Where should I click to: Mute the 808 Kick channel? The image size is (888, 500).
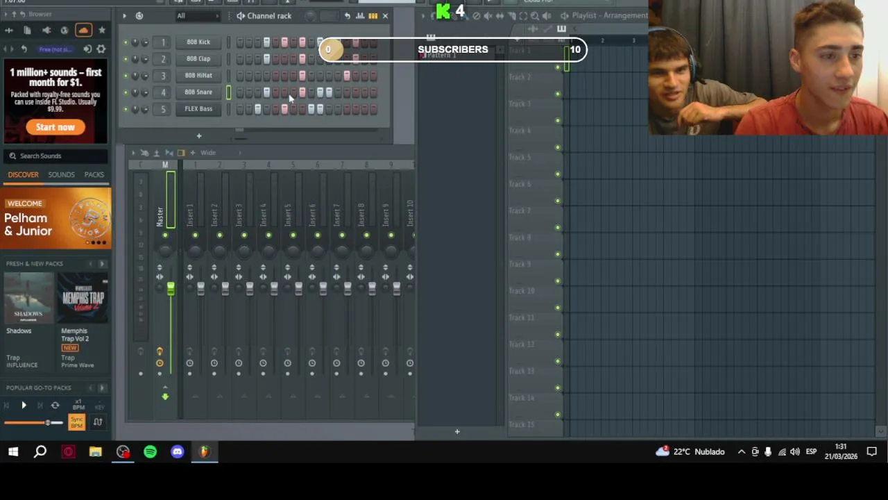126,42
